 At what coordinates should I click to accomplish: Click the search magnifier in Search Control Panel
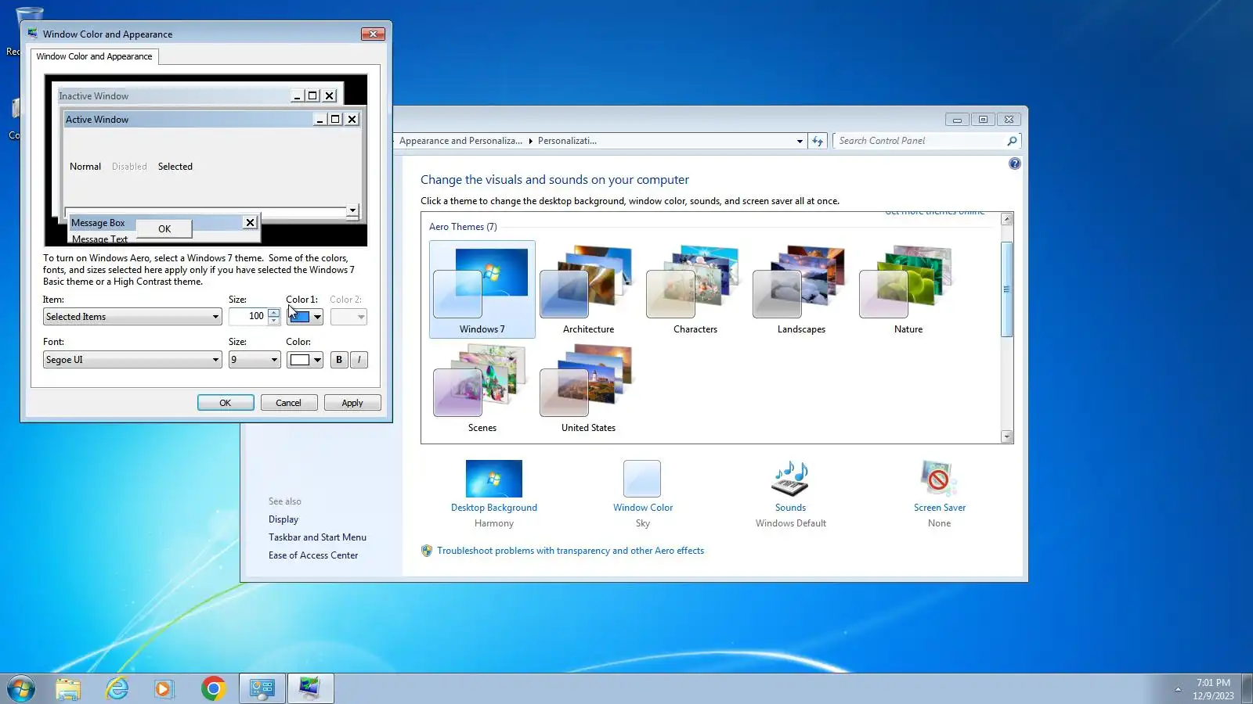1012,141
